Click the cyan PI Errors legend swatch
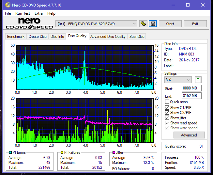Viewport: 213px width, 175px height. click(x=10, y=152)
